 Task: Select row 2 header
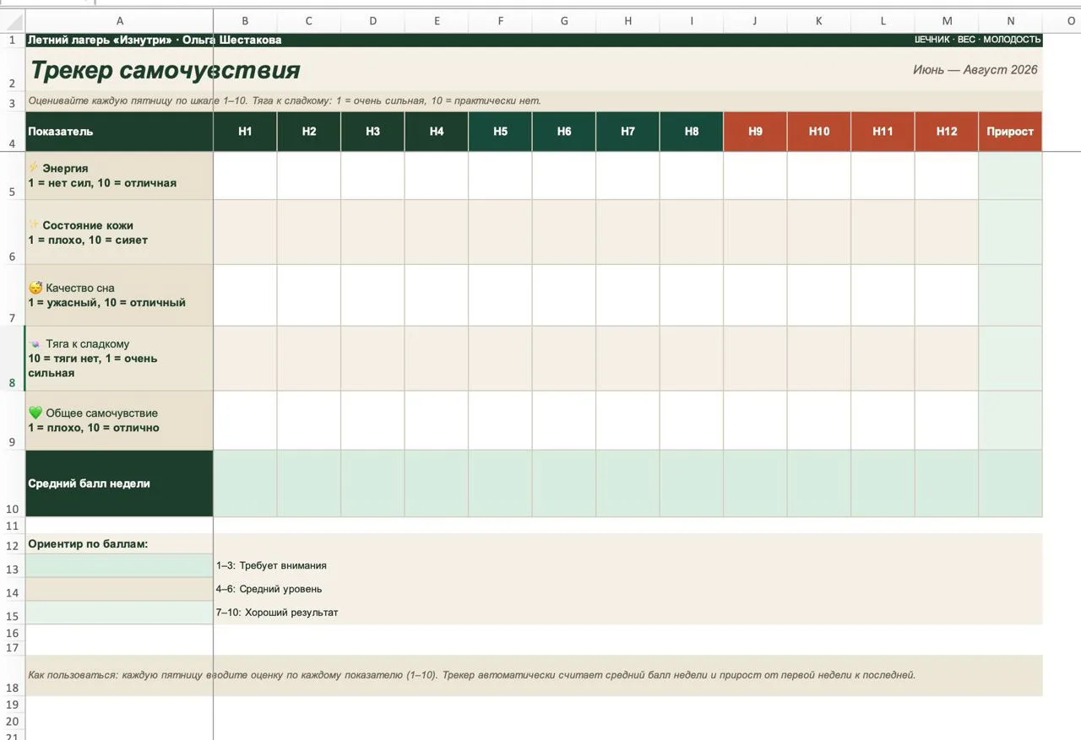point(12,69)
